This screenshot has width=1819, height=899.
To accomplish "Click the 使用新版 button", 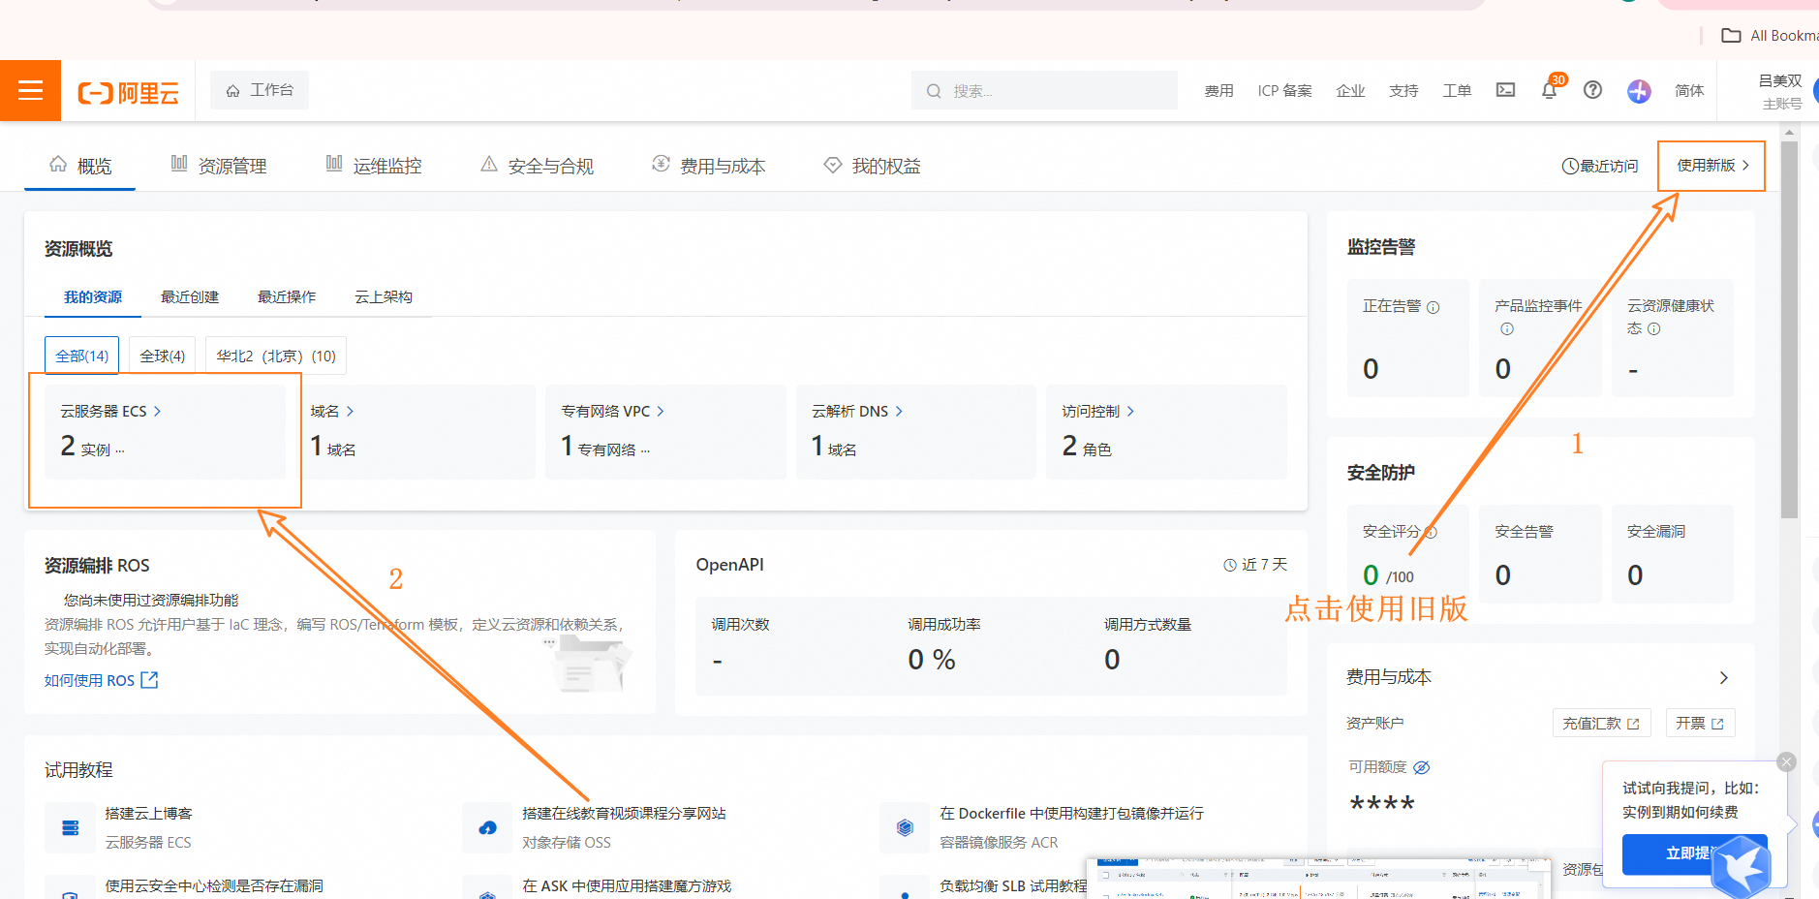I will (1711, 166).
